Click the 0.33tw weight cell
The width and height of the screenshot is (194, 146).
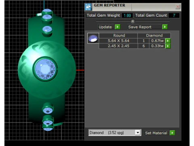(157, 46)
